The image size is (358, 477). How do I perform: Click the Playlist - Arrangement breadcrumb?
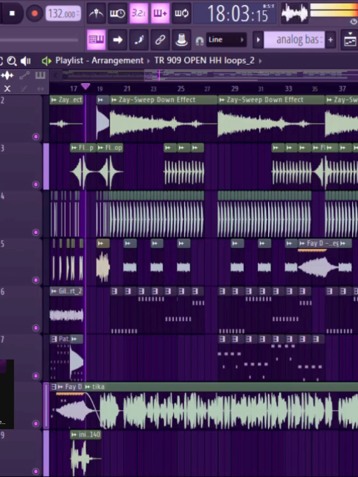pos(99,60)
